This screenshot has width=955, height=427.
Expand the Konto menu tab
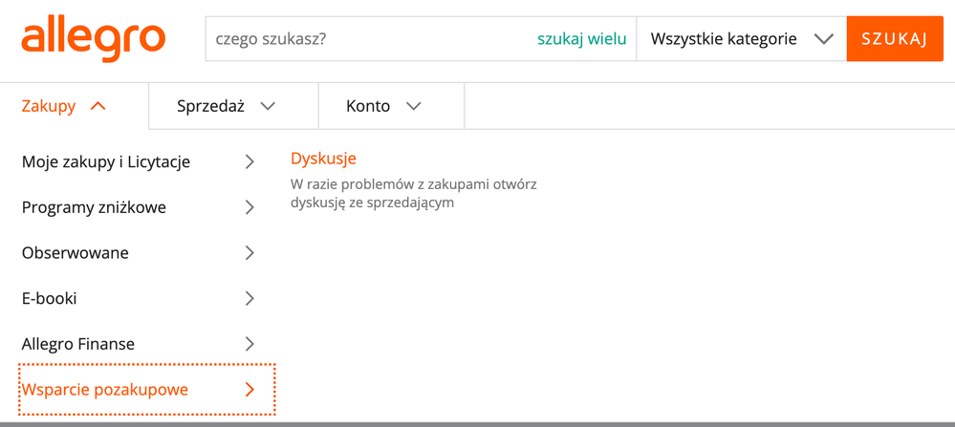tap(392, 106)
